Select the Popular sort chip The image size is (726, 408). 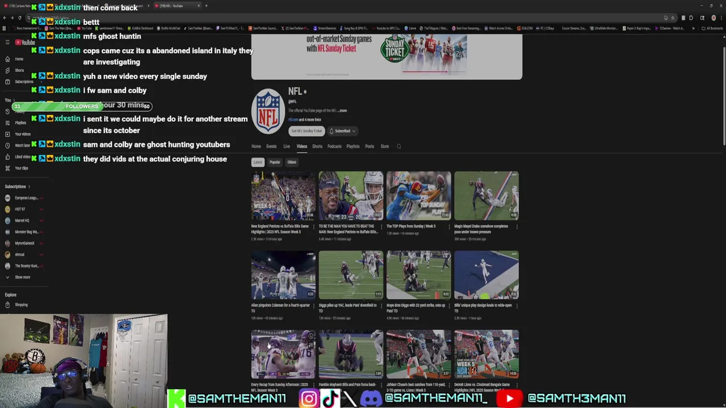pyautogui.click(x=275, y=162)
